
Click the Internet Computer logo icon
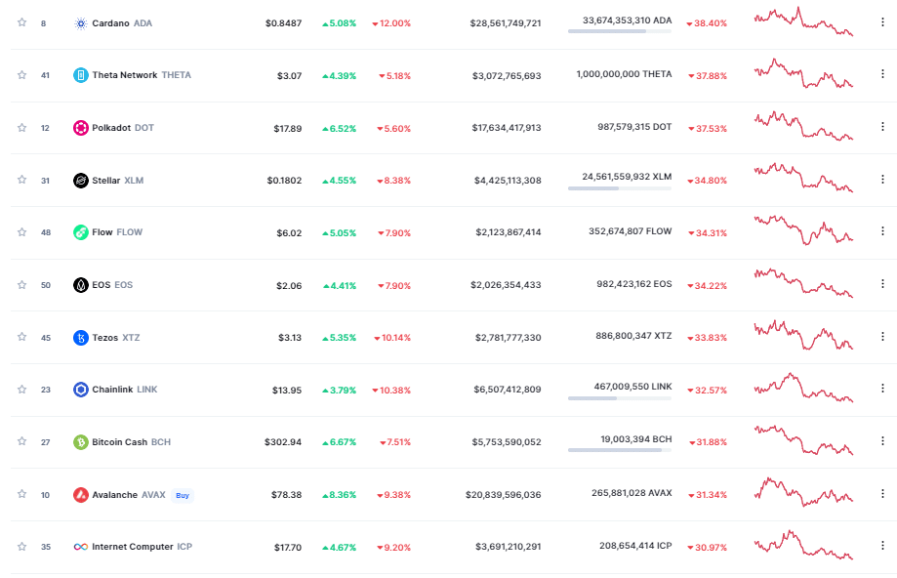(x=81, y=547)
